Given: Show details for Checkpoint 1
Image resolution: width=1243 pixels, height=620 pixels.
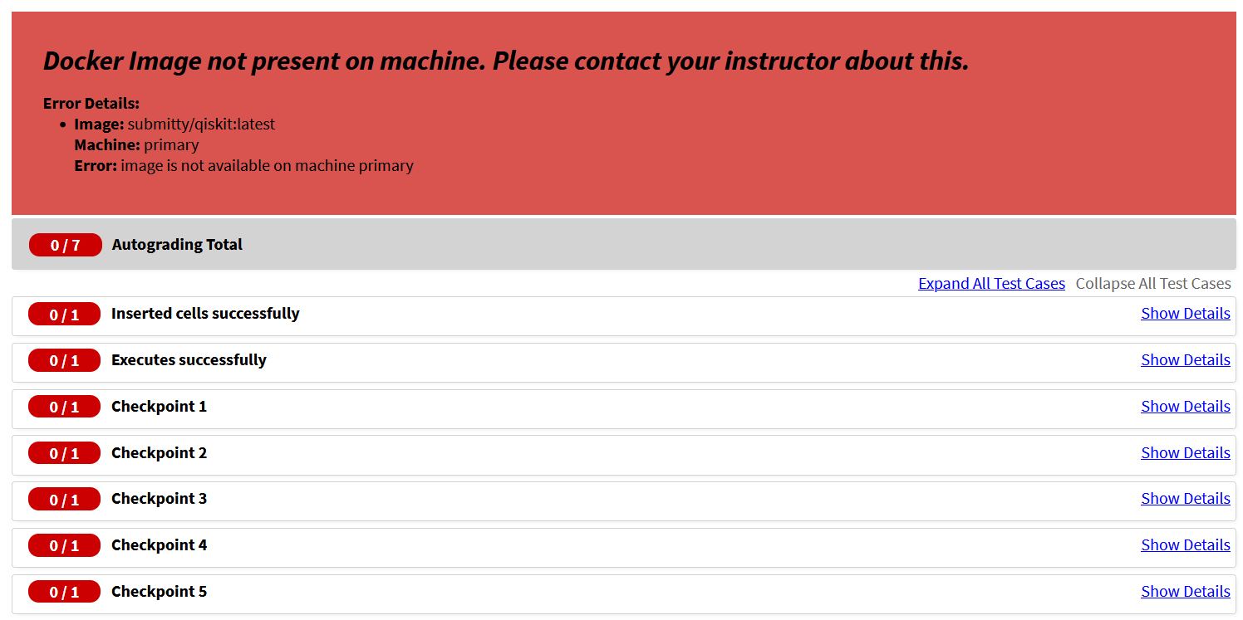Looking at the screenshot, I should (1186, 407).
